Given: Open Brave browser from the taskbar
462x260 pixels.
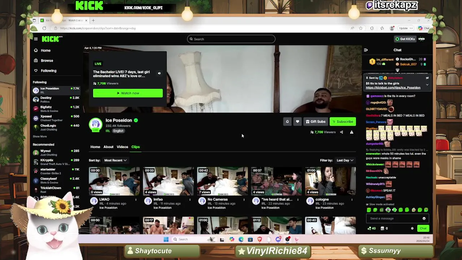Looking at the screenshot, I should pyautogui.click(x=260, y=239).
